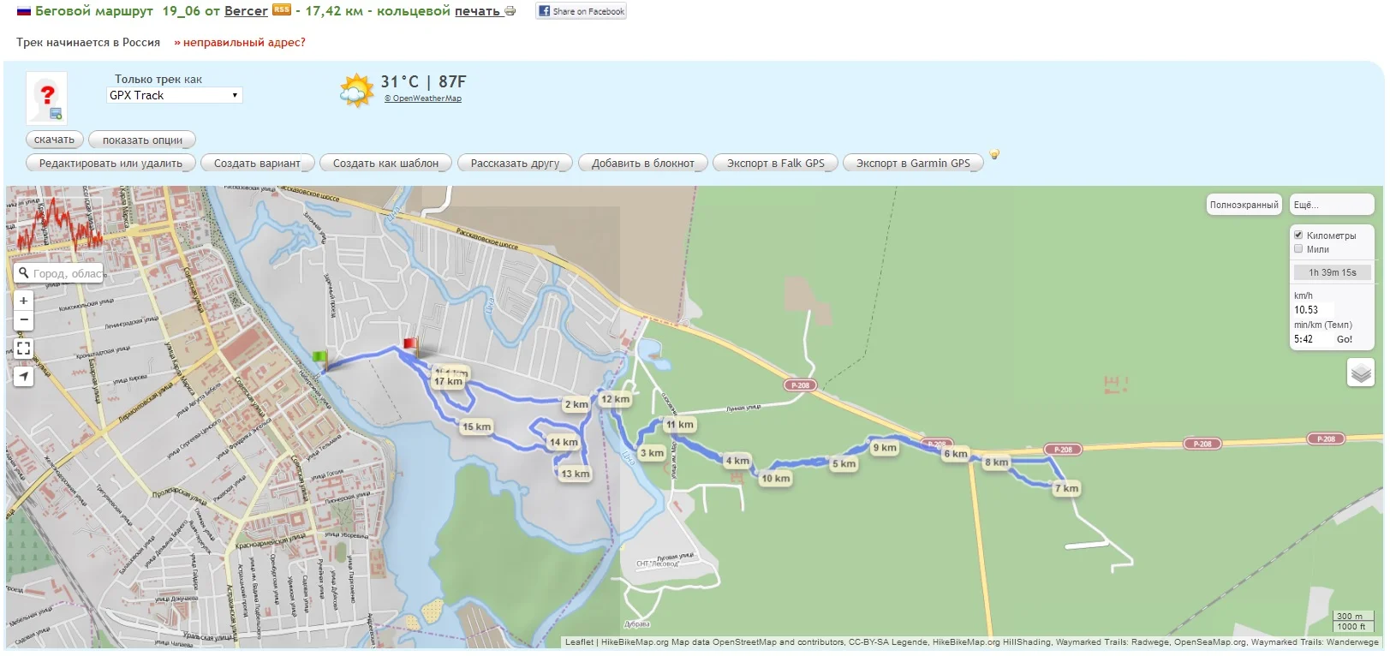Click Создать как шаблон button
This screenshot has width=1390, height=656.
(x=385, y=163)
